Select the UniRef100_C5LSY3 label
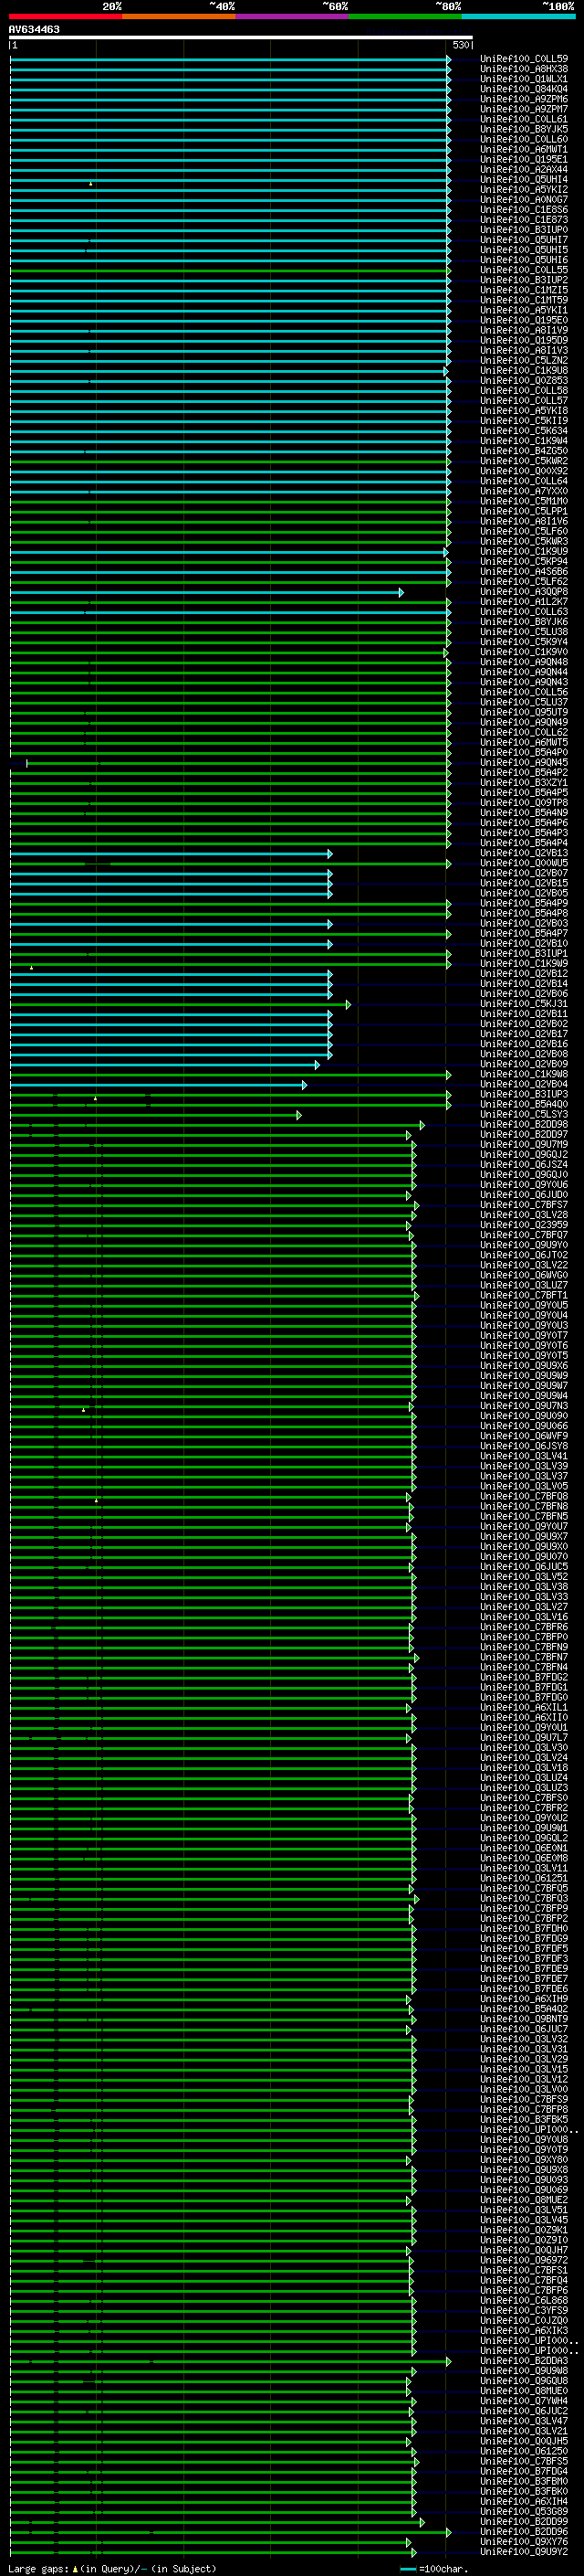This screenshot has width=584, height=2576. click(x=524, y=1114)
